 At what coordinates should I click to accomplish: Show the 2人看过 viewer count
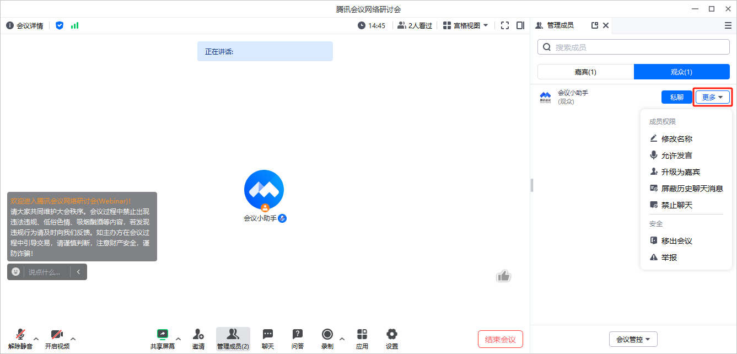click(415, 25)
